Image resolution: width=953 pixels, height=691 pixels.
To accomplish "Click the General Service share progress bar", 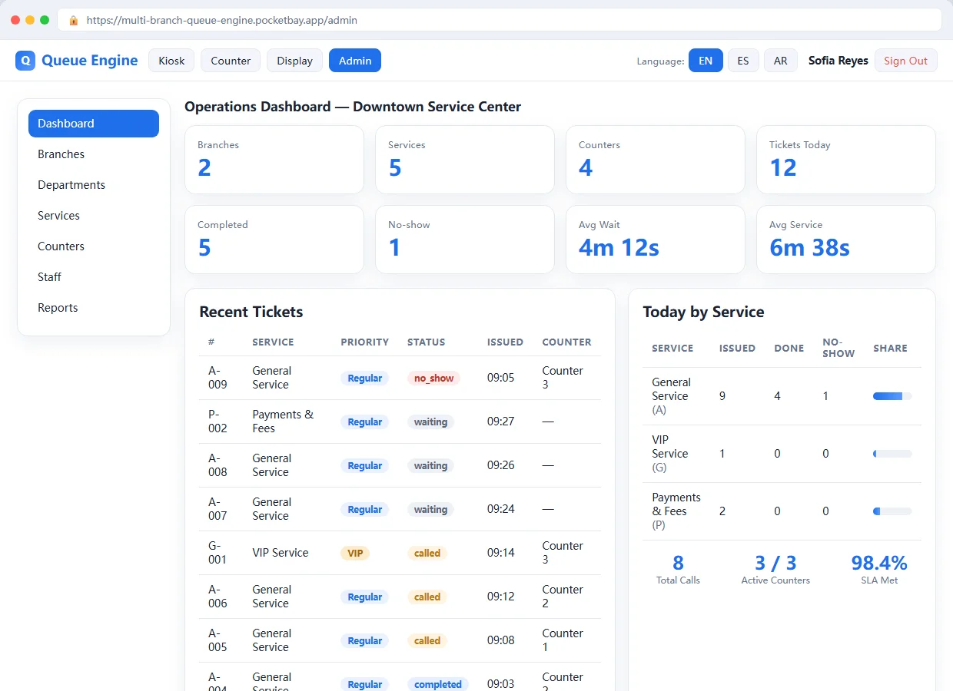I will [x=892, y=396].
